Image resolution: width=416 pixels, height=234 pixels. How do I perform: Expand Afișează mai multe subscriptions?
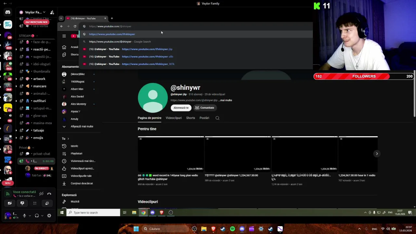tap(78, 126)
